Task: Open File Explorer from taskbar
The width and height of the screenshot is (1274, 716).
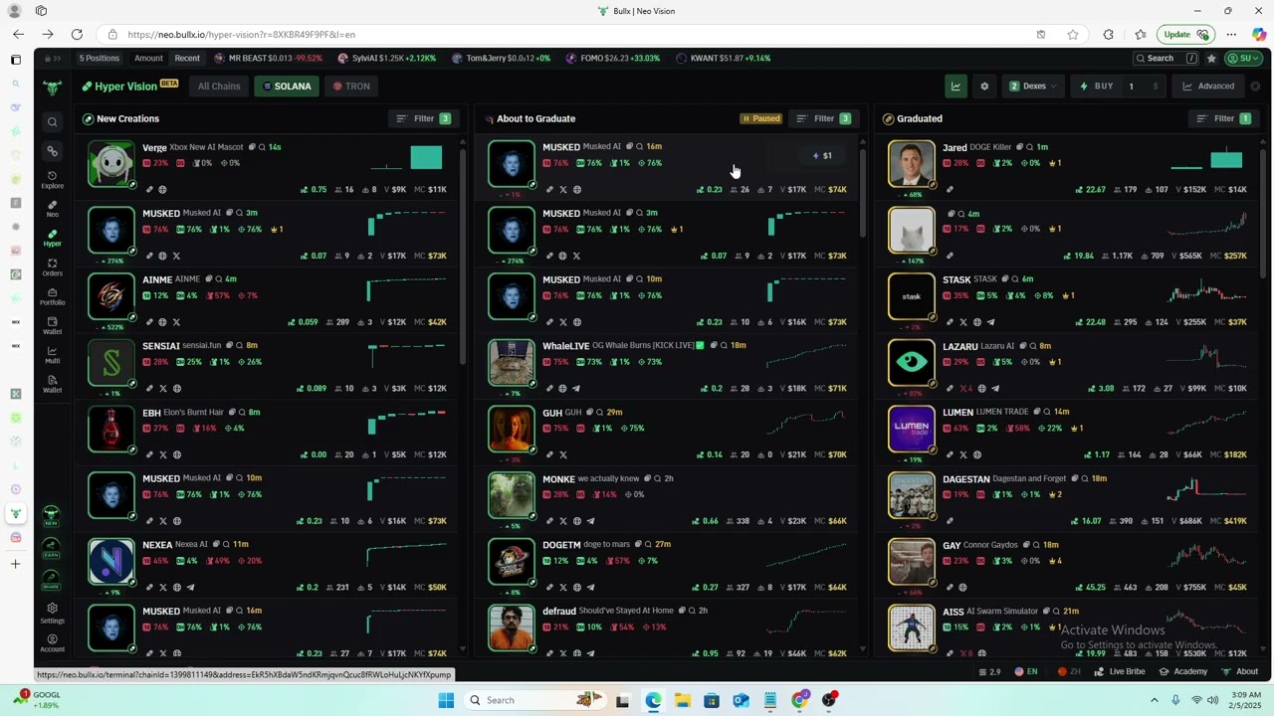Action: (682, 700)
